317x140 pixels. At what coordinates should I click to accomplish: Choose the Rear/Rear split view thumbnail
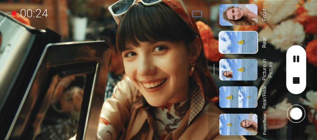(x=238, y=97)
